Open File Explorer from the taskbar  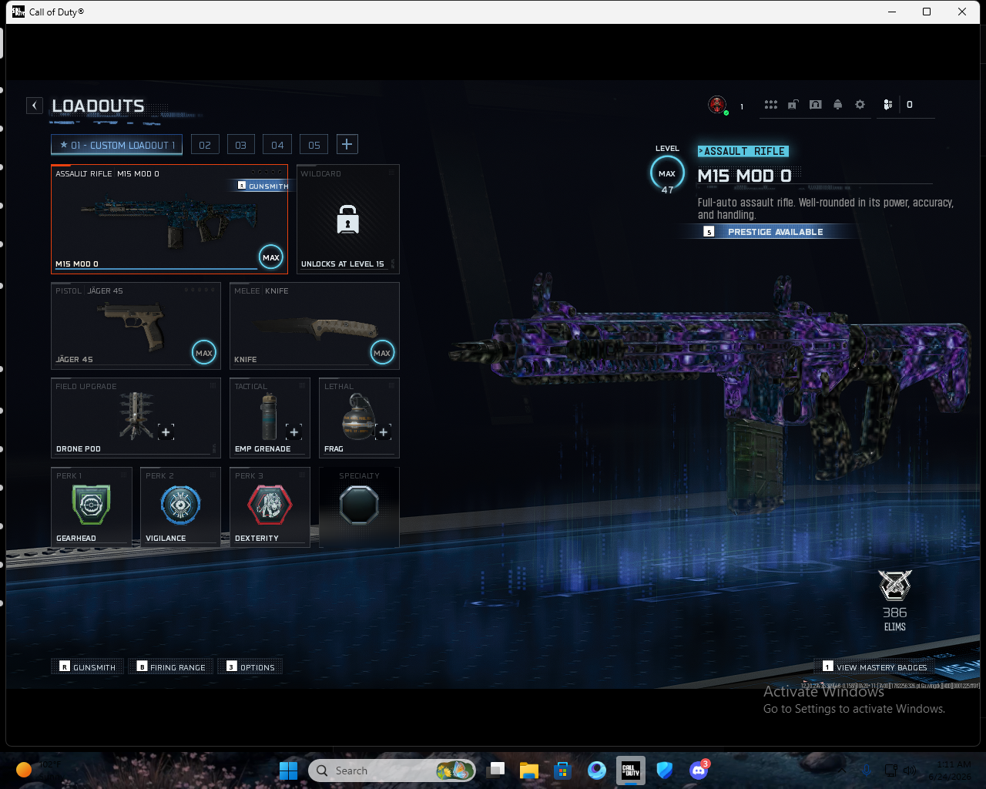click(x=529, y=771)
